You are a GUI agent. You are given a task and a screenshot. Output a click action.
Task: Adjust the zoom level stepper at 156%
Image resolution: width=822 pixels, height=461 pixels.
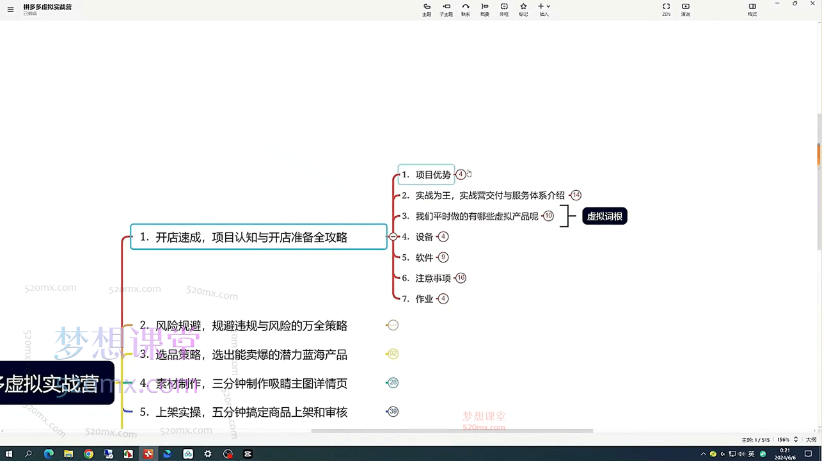tap(796, 440)
